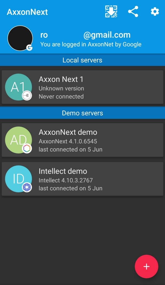Tap the share icon in header
Screen dimensions: 165x285
pyautogui.click(x=133, y=12)
